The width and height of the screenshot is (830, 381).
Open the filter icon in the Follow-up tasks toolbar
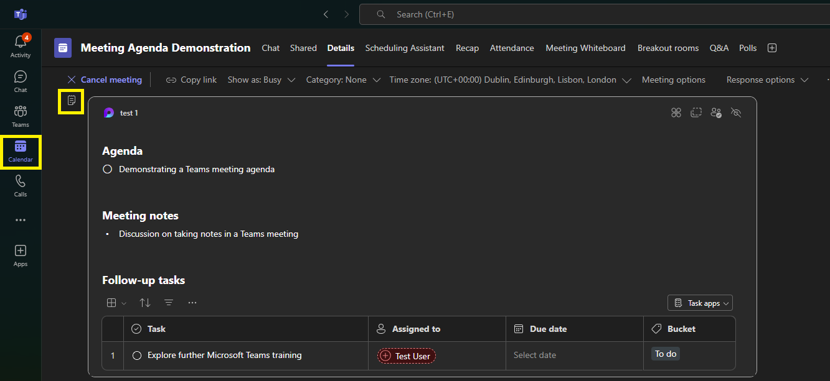tap(169, 303)
